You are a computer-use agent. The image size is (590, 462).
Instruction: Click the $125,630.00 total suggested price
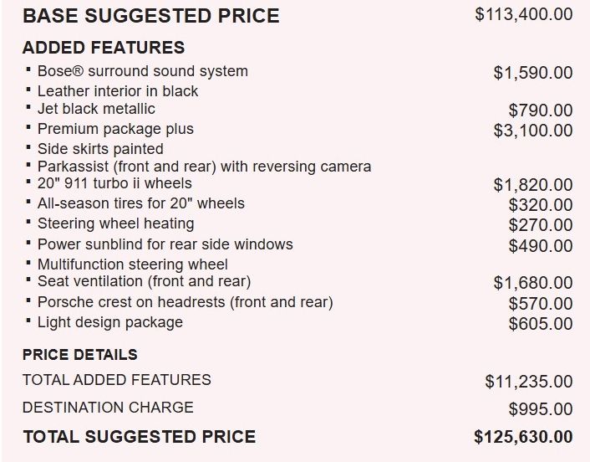(x=523, y=437)
